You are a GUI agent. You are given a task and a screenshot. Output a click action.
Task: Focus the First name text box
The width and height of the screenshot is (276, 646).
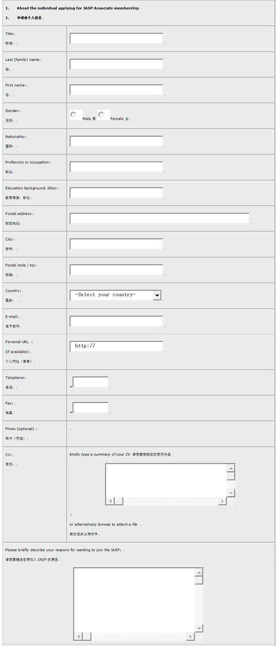pos(116,90)
